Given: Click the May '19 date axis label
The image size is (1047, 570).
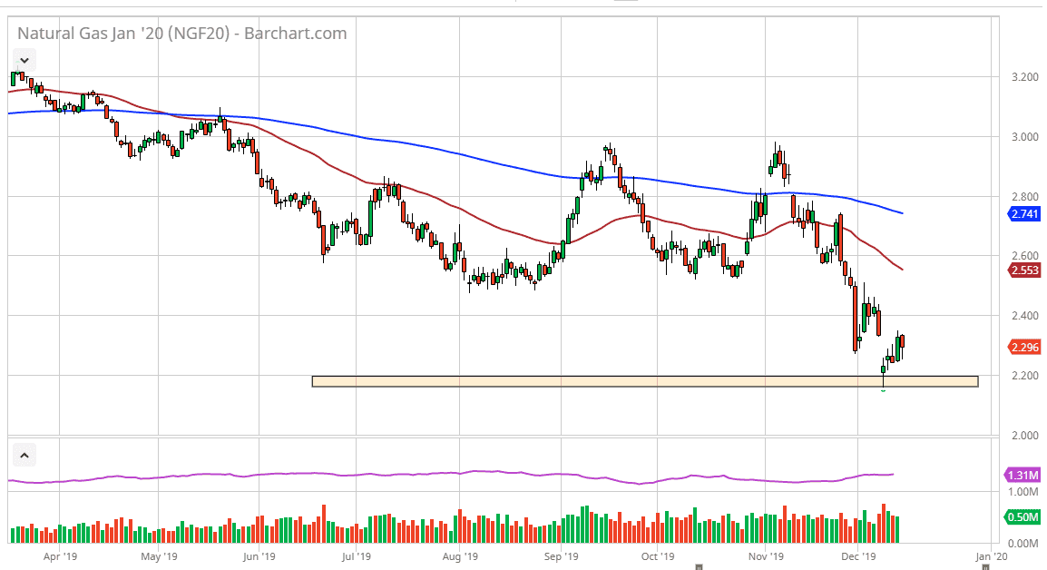Looking at the screenshot, I should 159,556.
